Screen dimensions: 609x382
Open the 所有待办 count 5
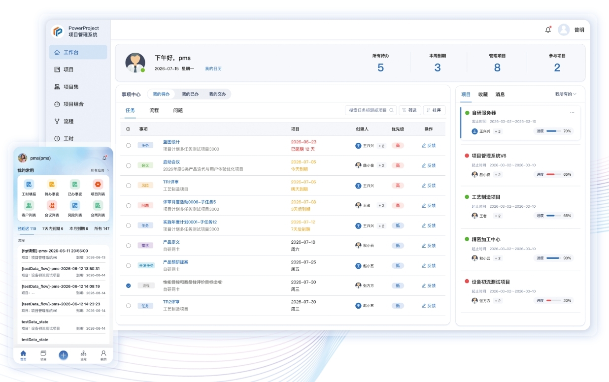380,68
